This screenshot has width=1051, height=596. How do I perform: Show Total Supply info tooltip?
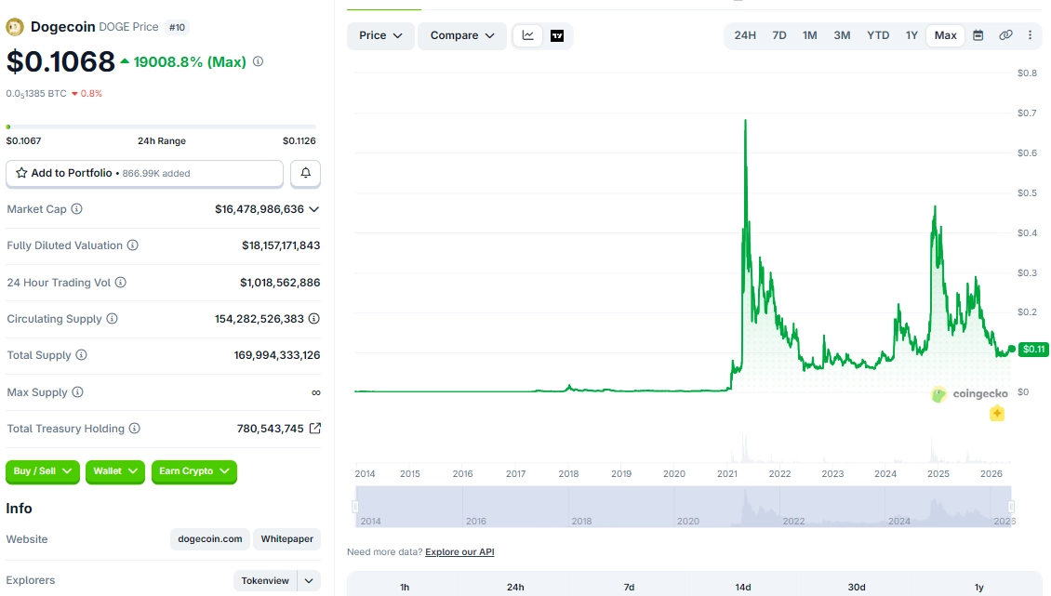point(81,354)
